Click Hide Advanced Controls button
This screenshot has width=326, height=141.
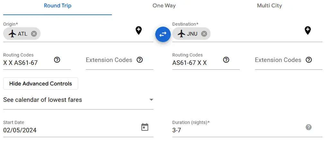tap(41, 84)
